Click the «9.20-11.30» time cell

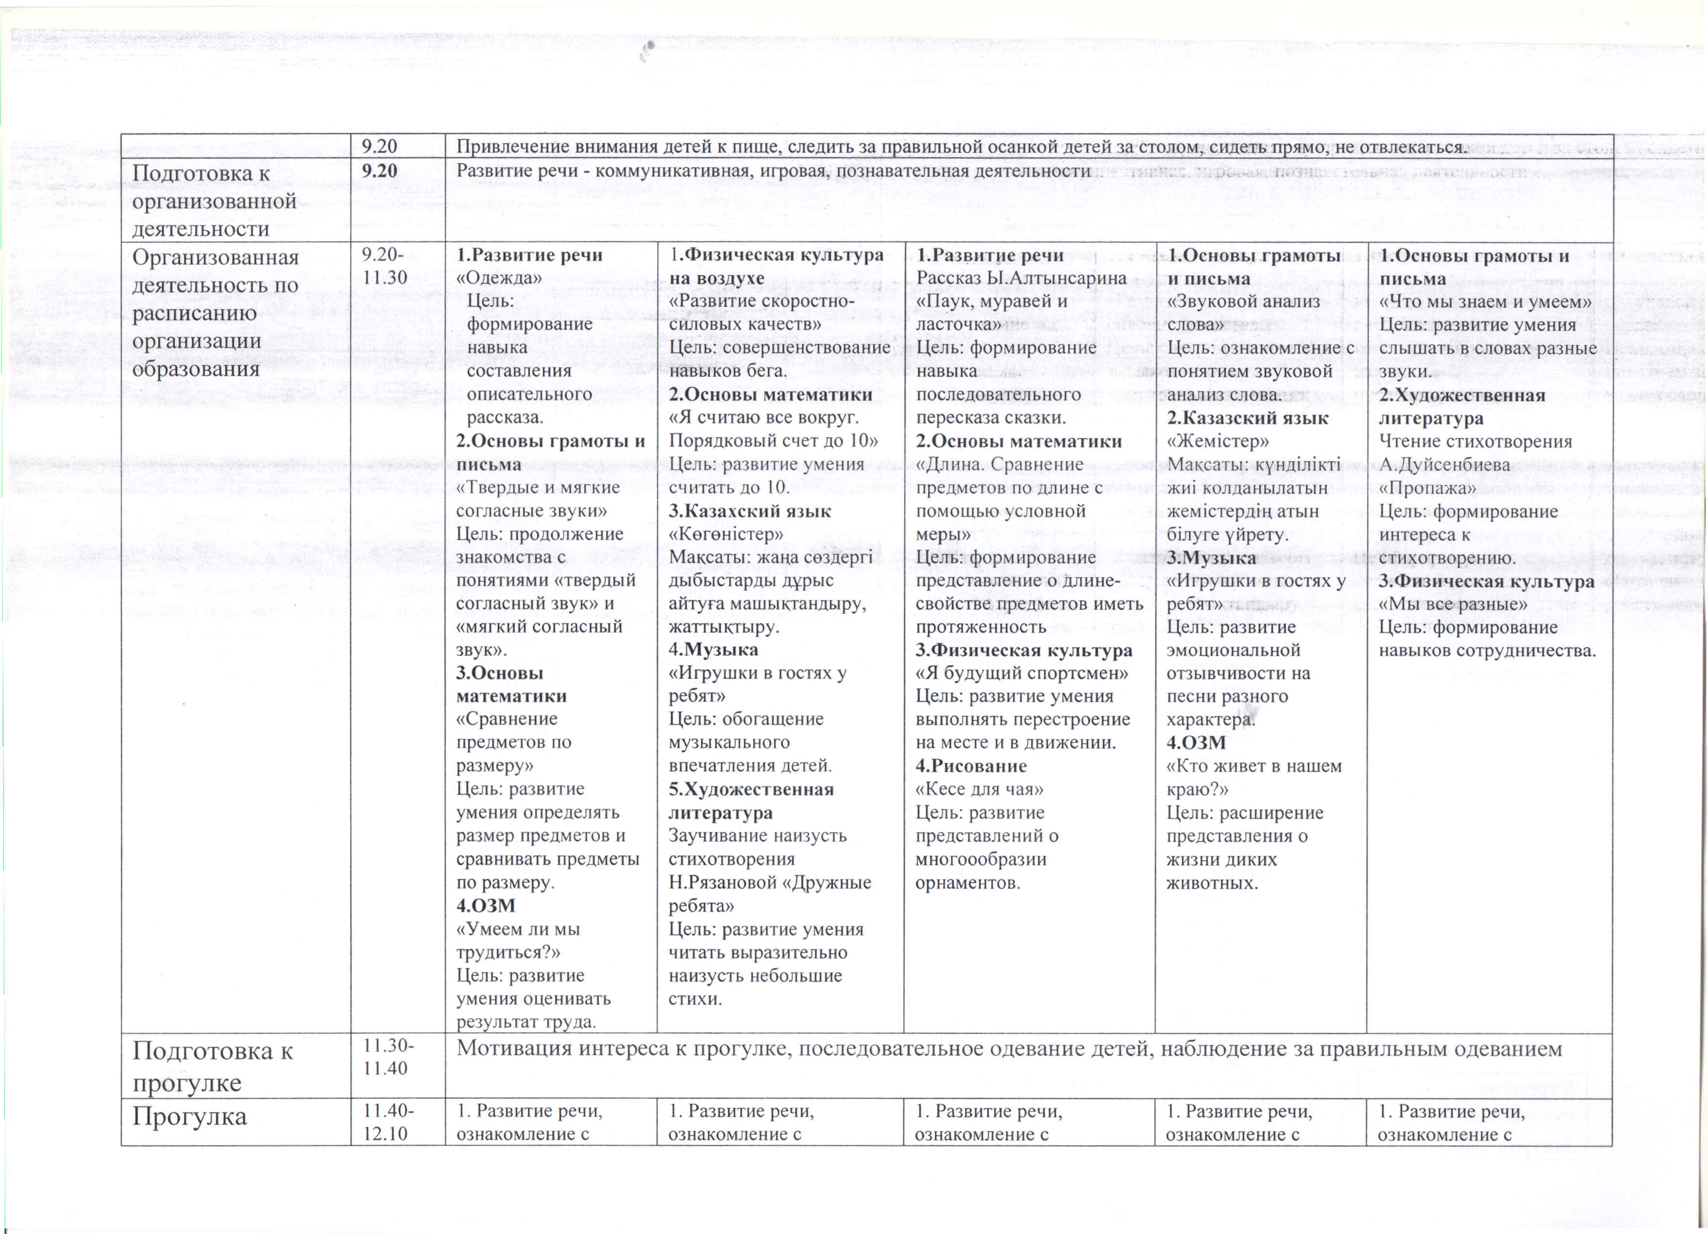tap(385, 266)
